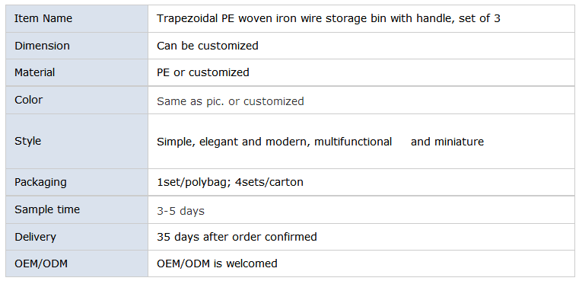Click the Delivery row label
Image resolution: width=579 pixels, height=281 pixels.
(x=36, y=237)
